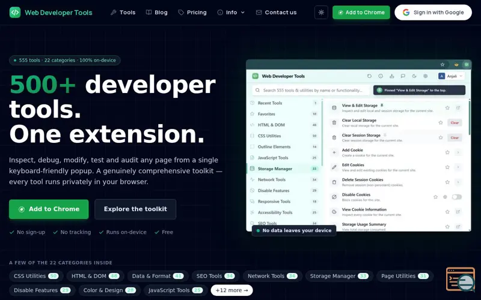This screenshot has height=300, width=481.
Task: Toggle the light/dark theme sun button
Action: click(x=321, y=13)
